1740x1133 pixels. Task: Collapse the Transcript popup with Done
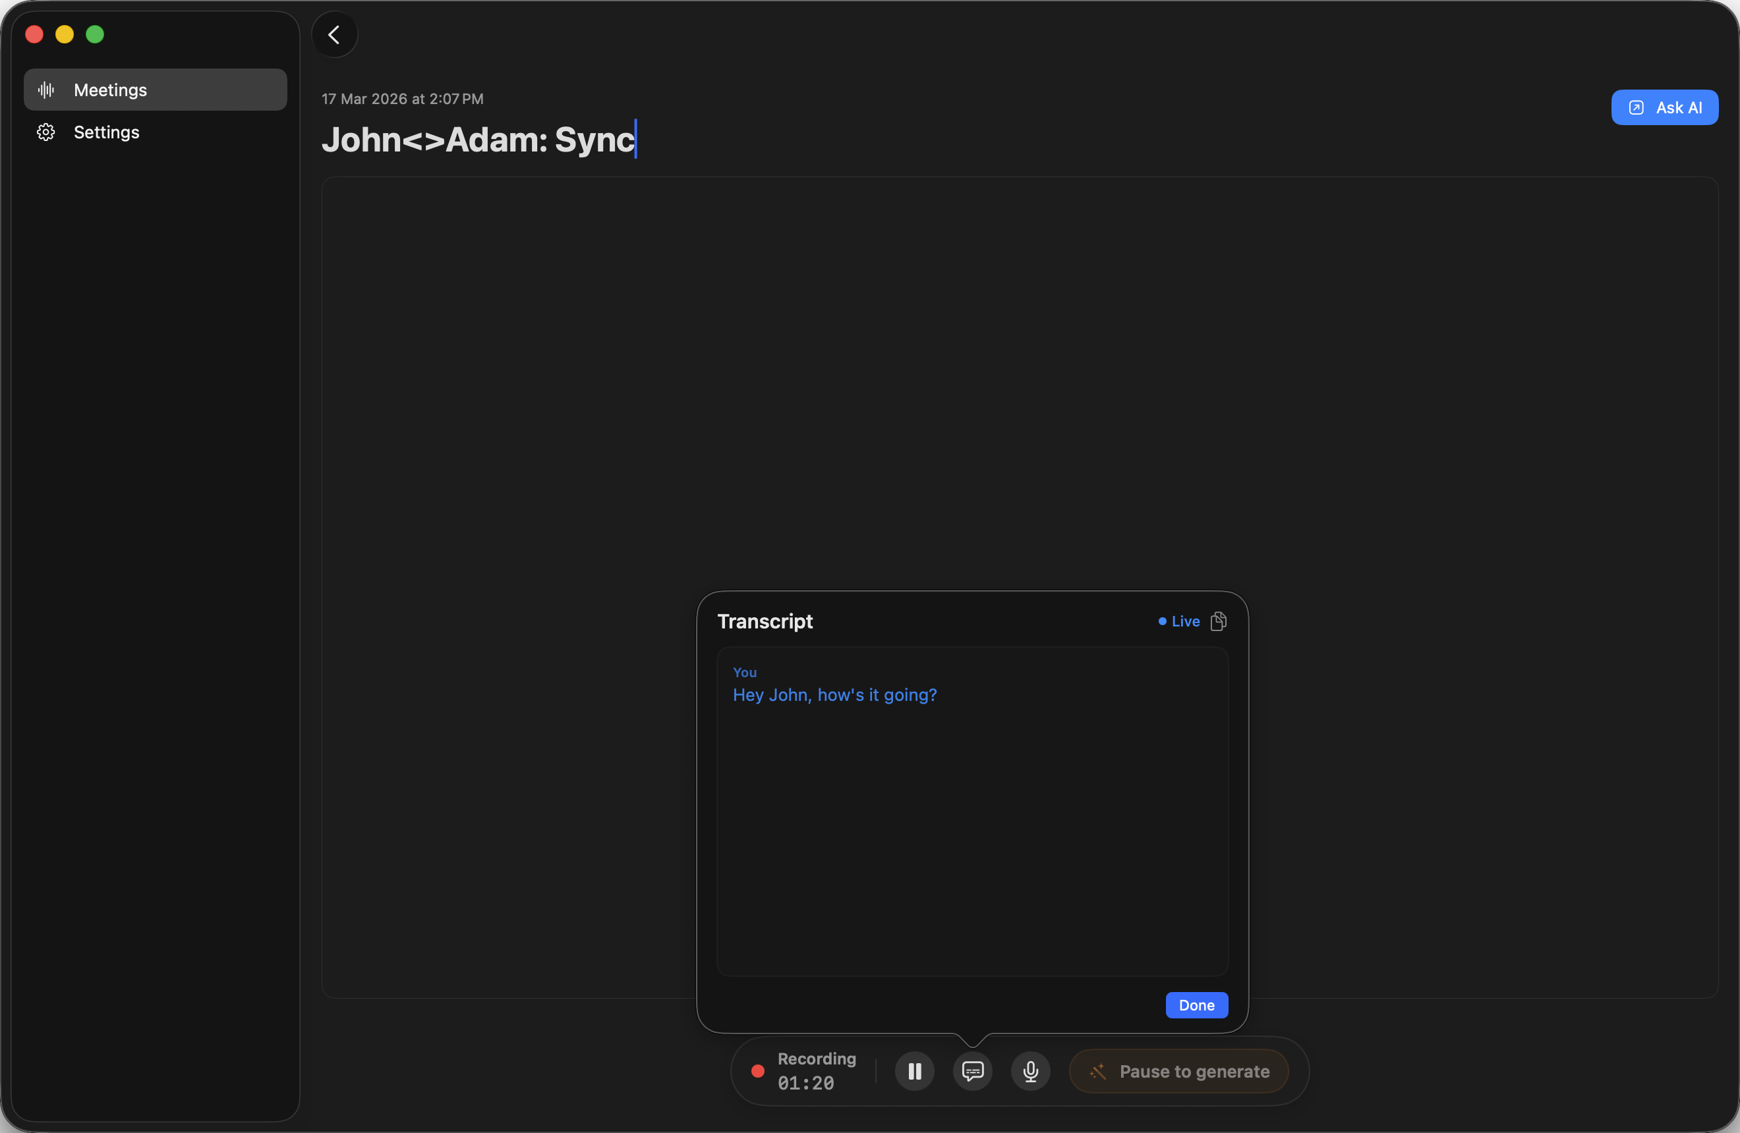[x=1197, y=1005]
